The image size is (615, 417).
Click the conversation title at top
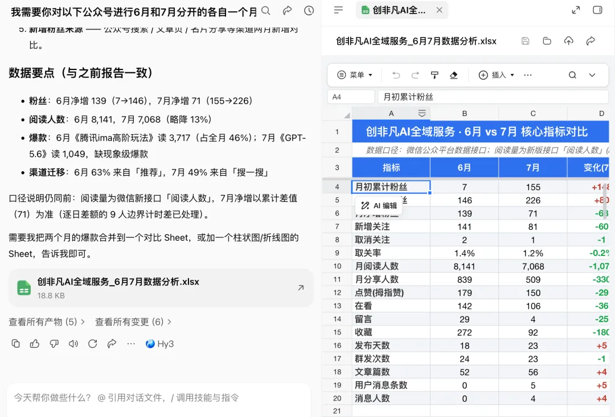[x=134, y=12]
